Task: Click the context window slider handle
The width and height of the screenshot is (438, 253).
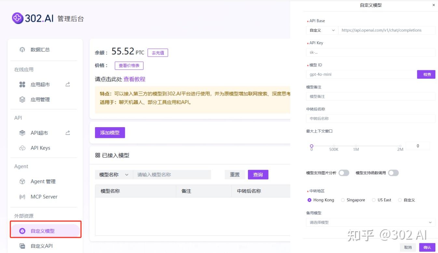Action: [312, 146]
